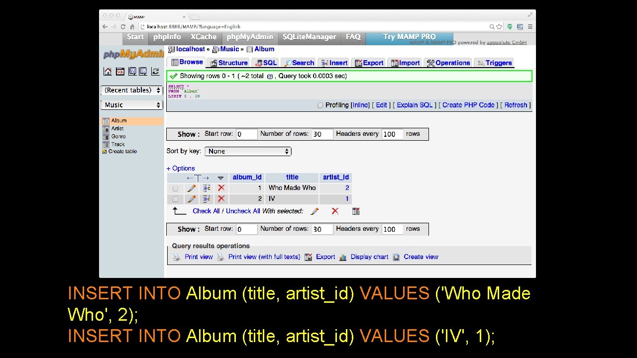Copy the 'IV' row
Screen dimensions: 637x358
coord(207,199)
